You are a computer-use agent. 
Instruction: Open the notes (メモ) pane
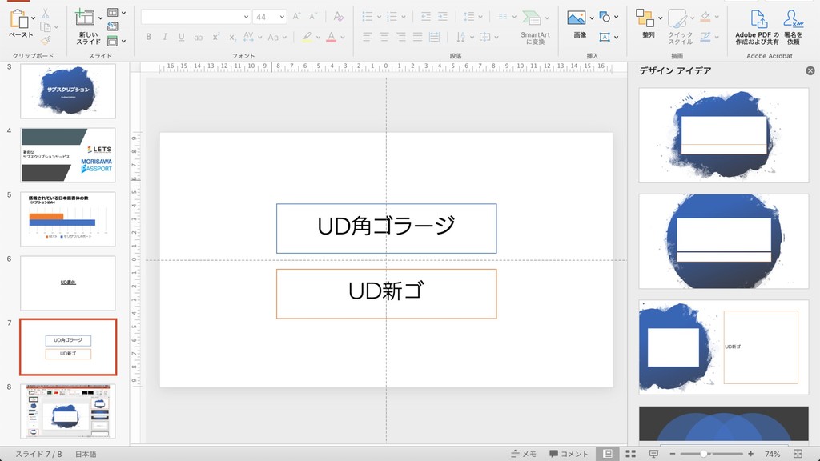pyautogui.click(x=524, y=454)
